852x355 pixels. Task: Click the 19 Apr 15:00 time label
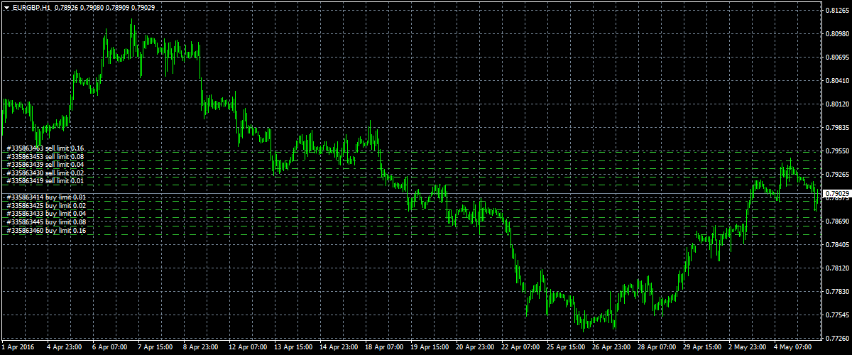428,349
